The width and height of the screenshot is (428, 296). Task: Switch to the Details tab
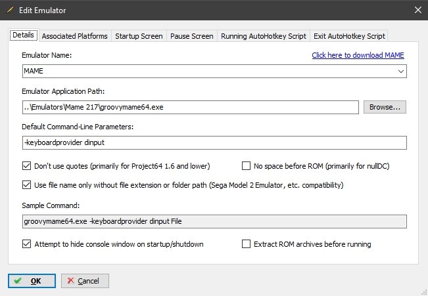[24, 35]
